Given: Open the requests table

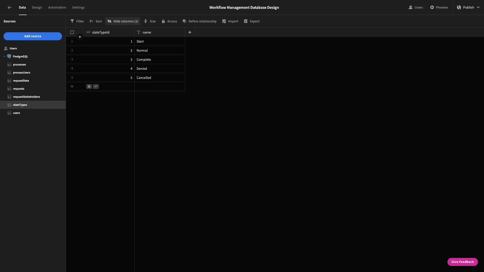Looking at the screenshot, I should click(x=33, y=89).
